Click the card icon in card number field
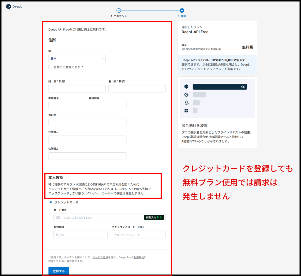This screenshot has height=276, width=301. pyautogui.click(x=58, y=218)
